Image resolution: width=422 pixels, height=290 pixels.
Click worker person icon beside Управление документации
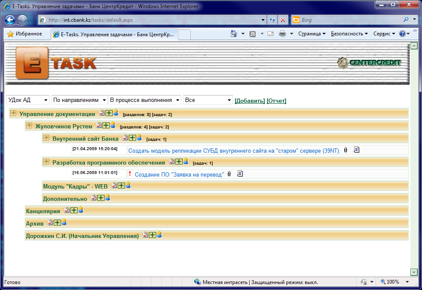(116, 113)
